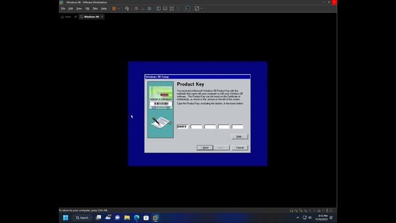The image size is (396, 223).
Task: Click the Certificate of Authenticity picture
Action: [161, 97]
